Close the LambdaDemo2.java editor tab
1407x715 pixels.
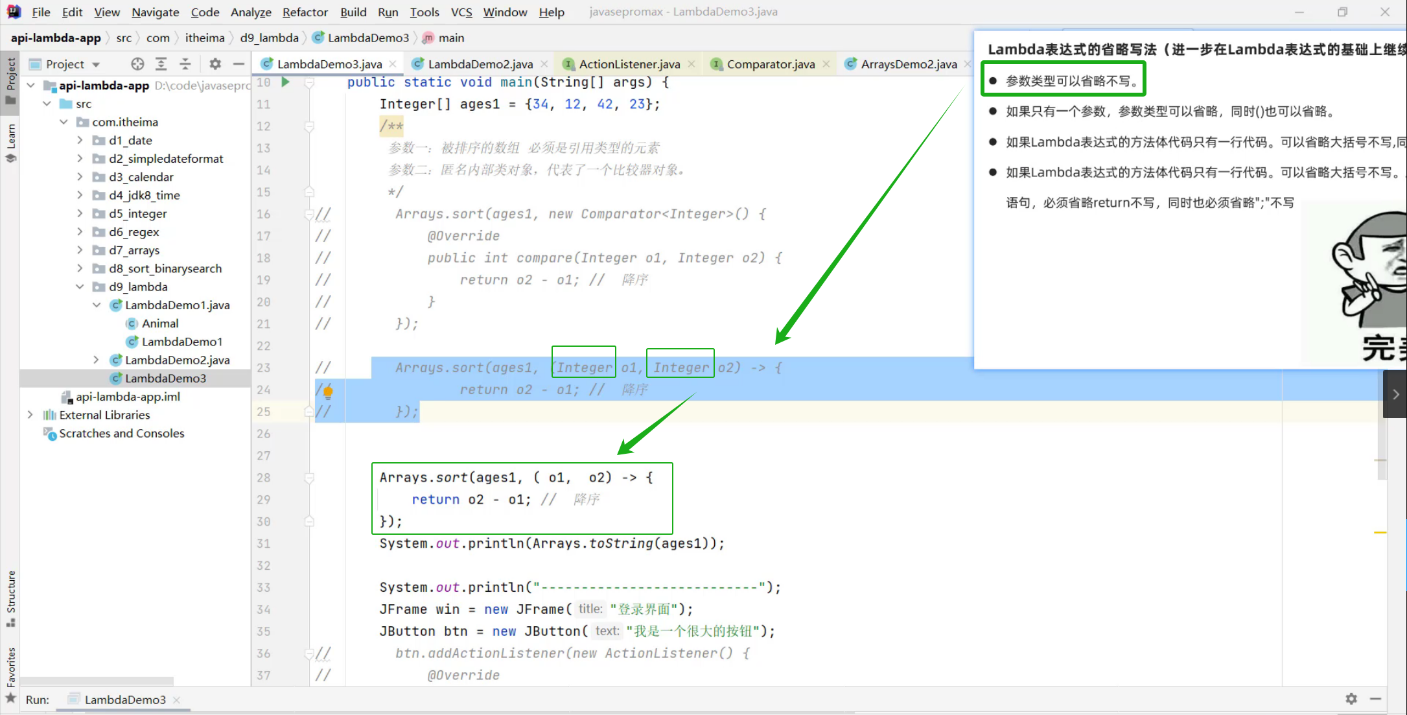[544, 64]
